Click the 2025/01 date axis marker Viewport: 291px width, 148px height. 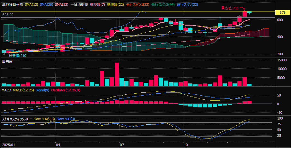click(x=9, y=144)
